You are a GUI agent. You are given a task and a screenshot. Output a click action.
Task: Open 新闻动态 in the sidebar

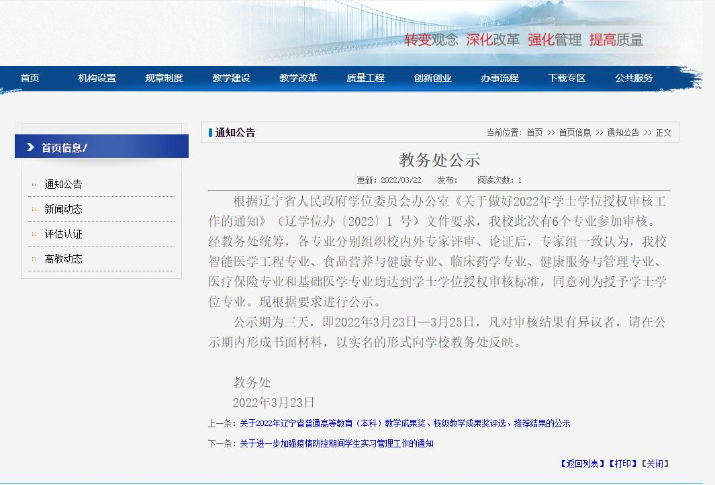[63, 209]
